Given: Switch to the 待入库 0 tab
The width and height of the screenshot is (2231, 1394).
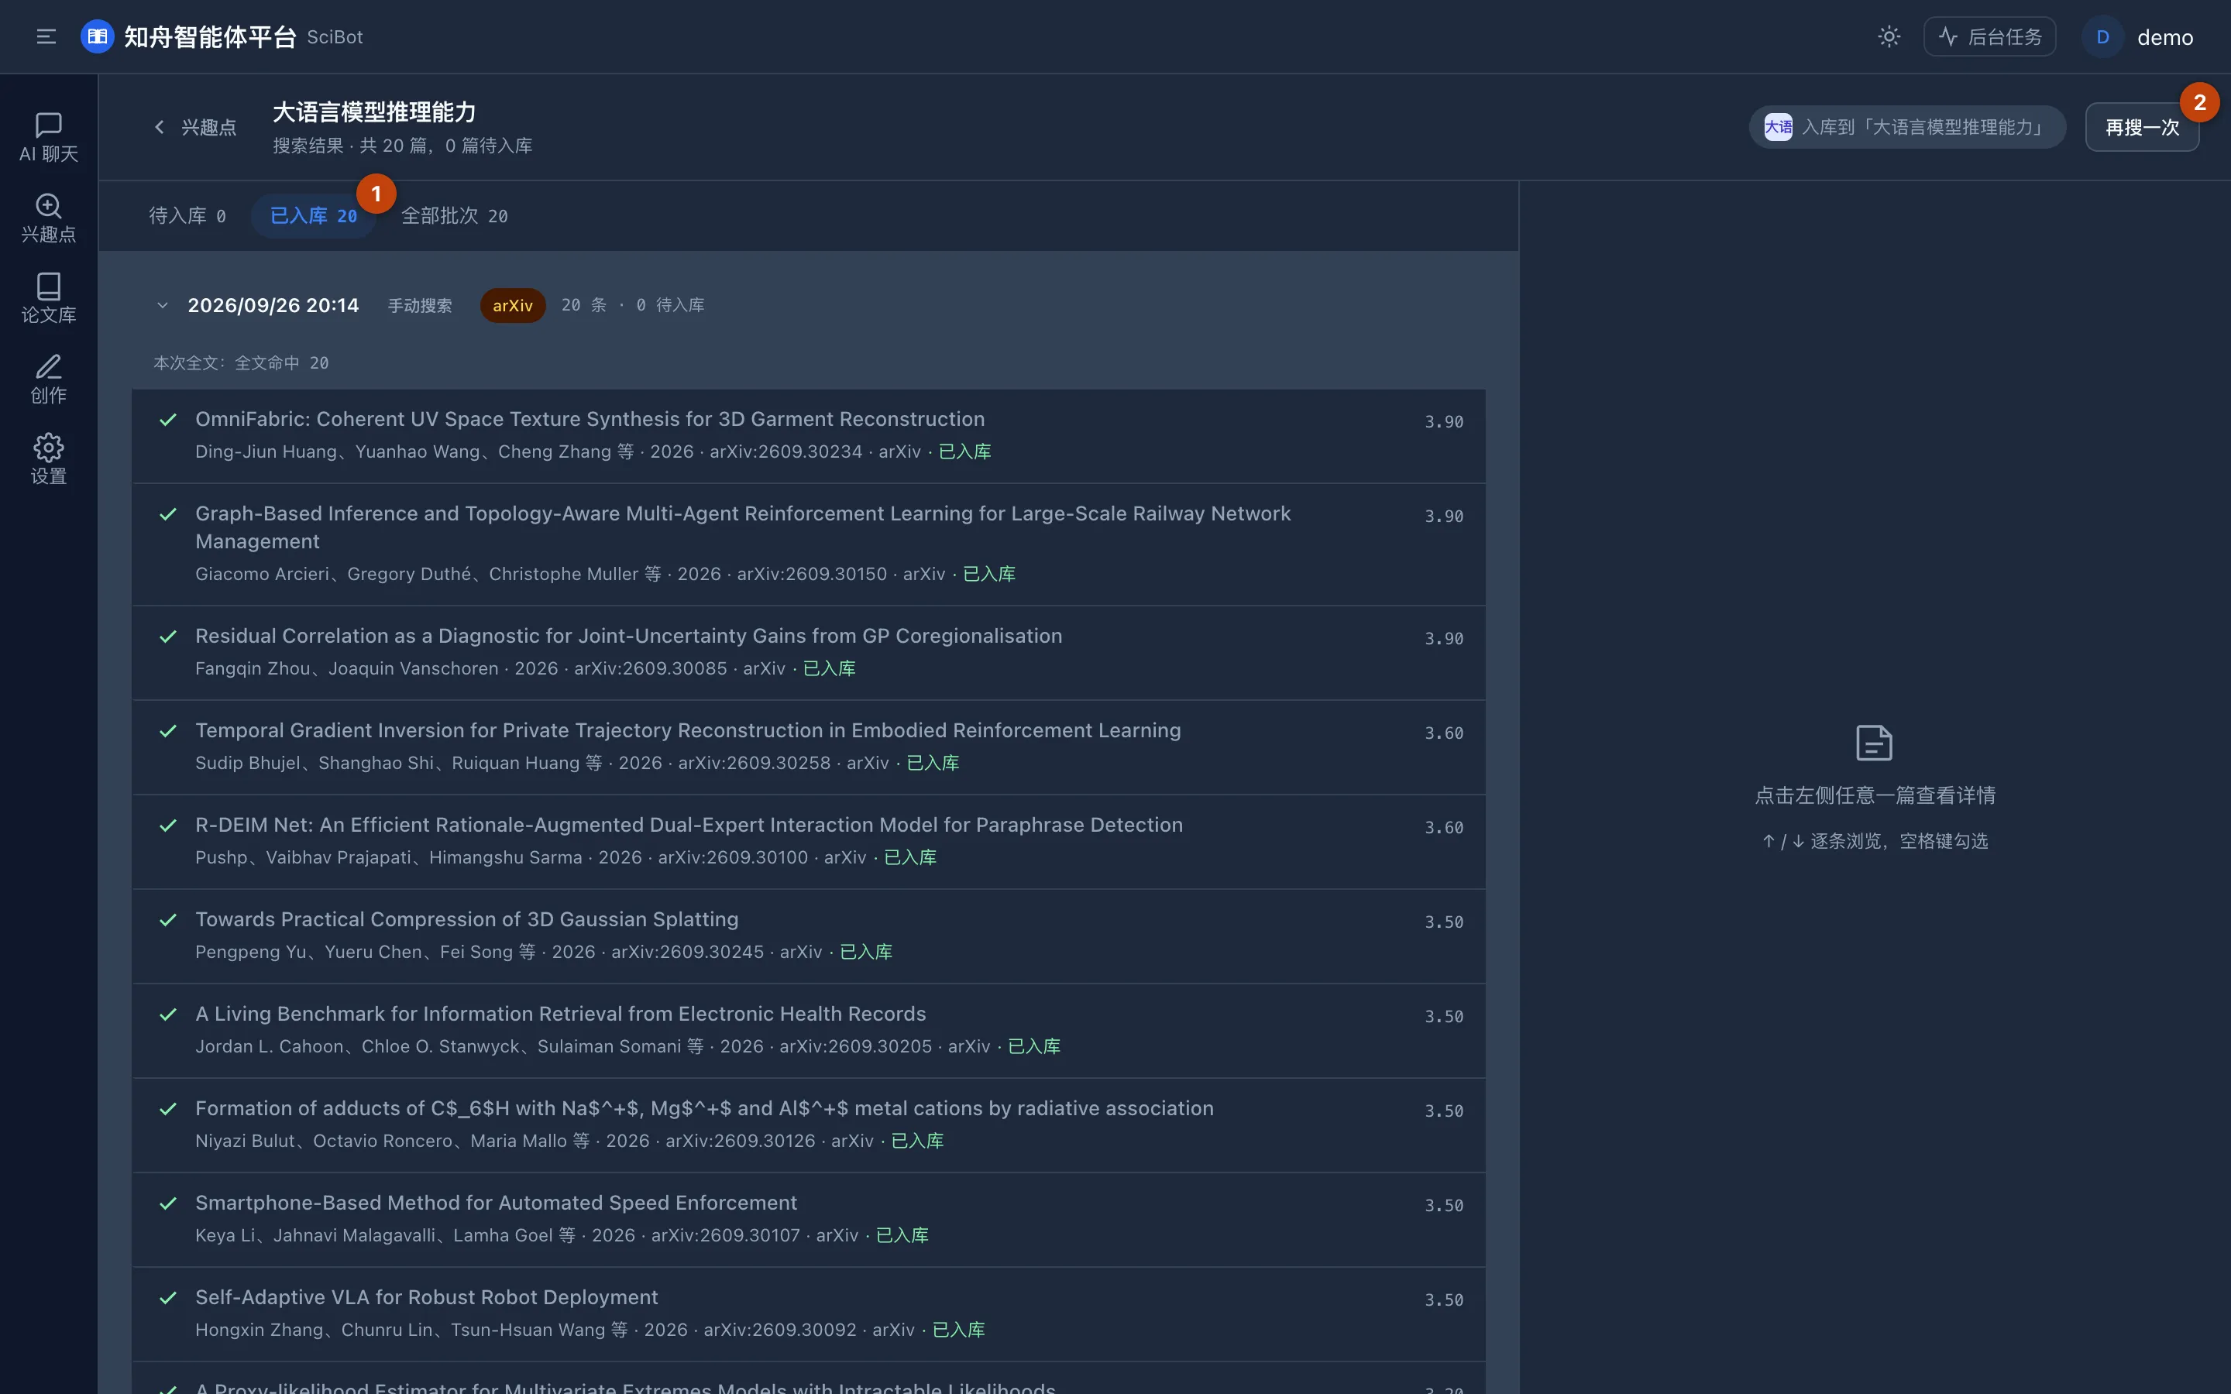Looking at the screenshot, I should click(187, 216).
